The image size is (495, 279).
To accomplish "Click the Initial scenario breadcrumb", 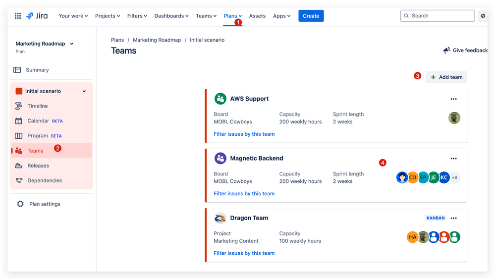I will pyautogui.click(x=207, y=40).
